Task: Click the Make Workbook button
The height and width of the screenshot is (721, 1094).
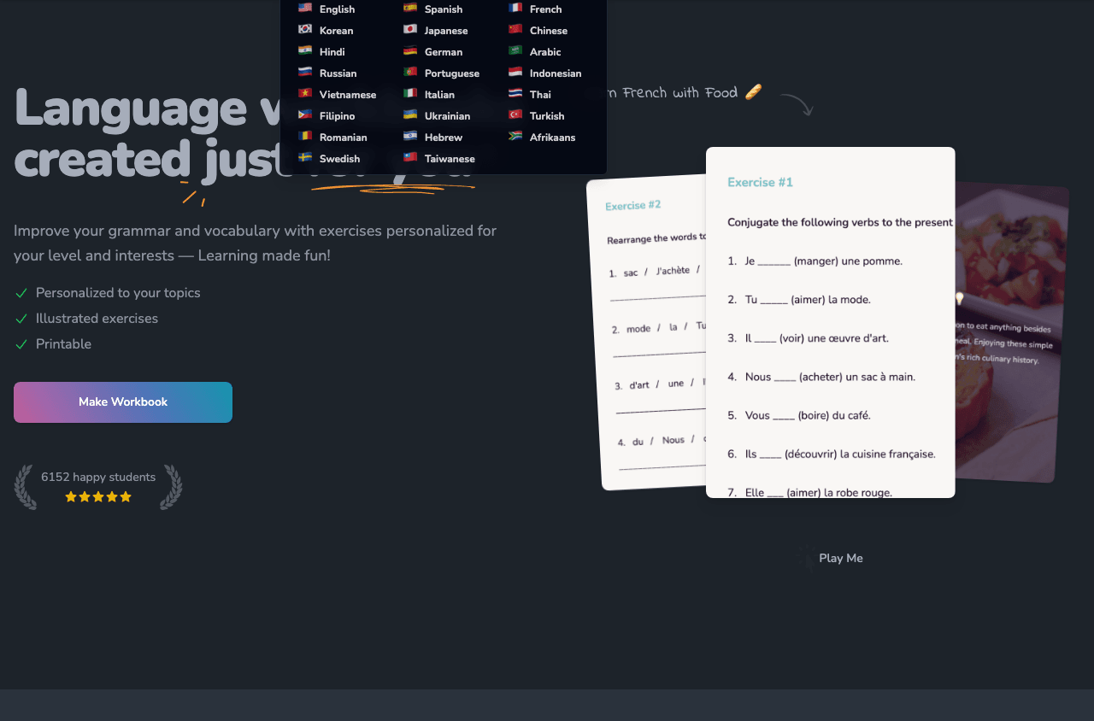Action: click(x=123, y=402)
